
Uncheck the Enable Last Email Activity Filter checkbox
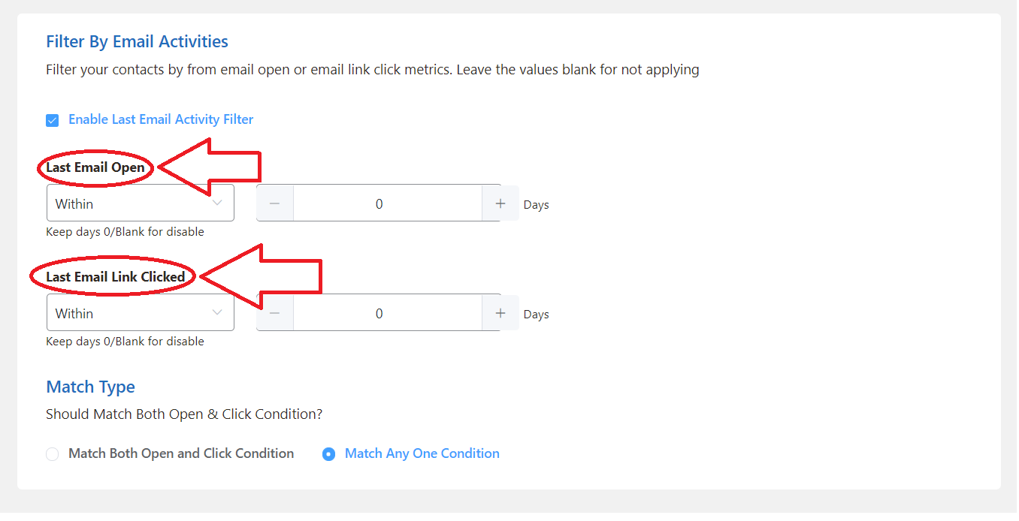click(53, 120)
